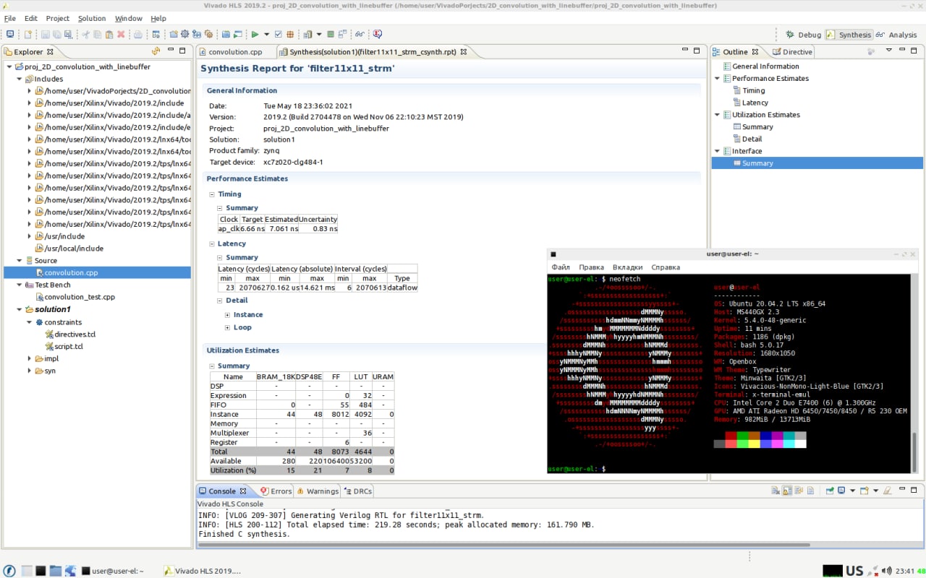Click the Run C/RTL Cosimulation checkmark icon
The image size is (926, 578).
278,34
